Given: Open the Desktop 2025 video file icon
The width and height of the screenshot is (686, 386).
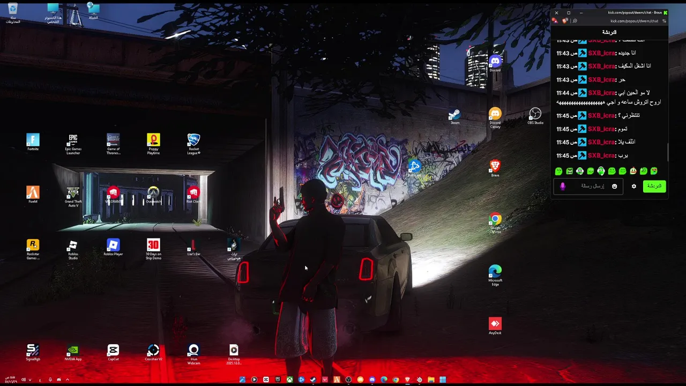Looking at the screenshot, I should [234, 354].
